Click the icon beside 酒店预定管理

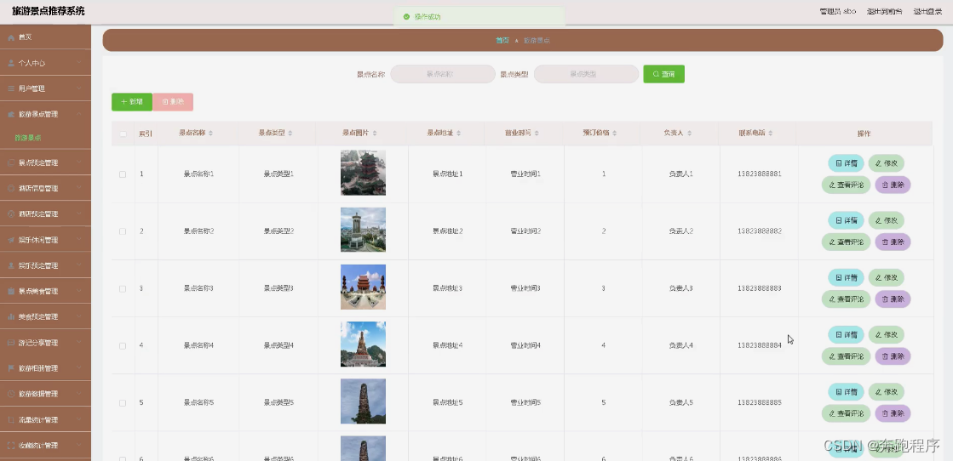[x=11, y=214]
